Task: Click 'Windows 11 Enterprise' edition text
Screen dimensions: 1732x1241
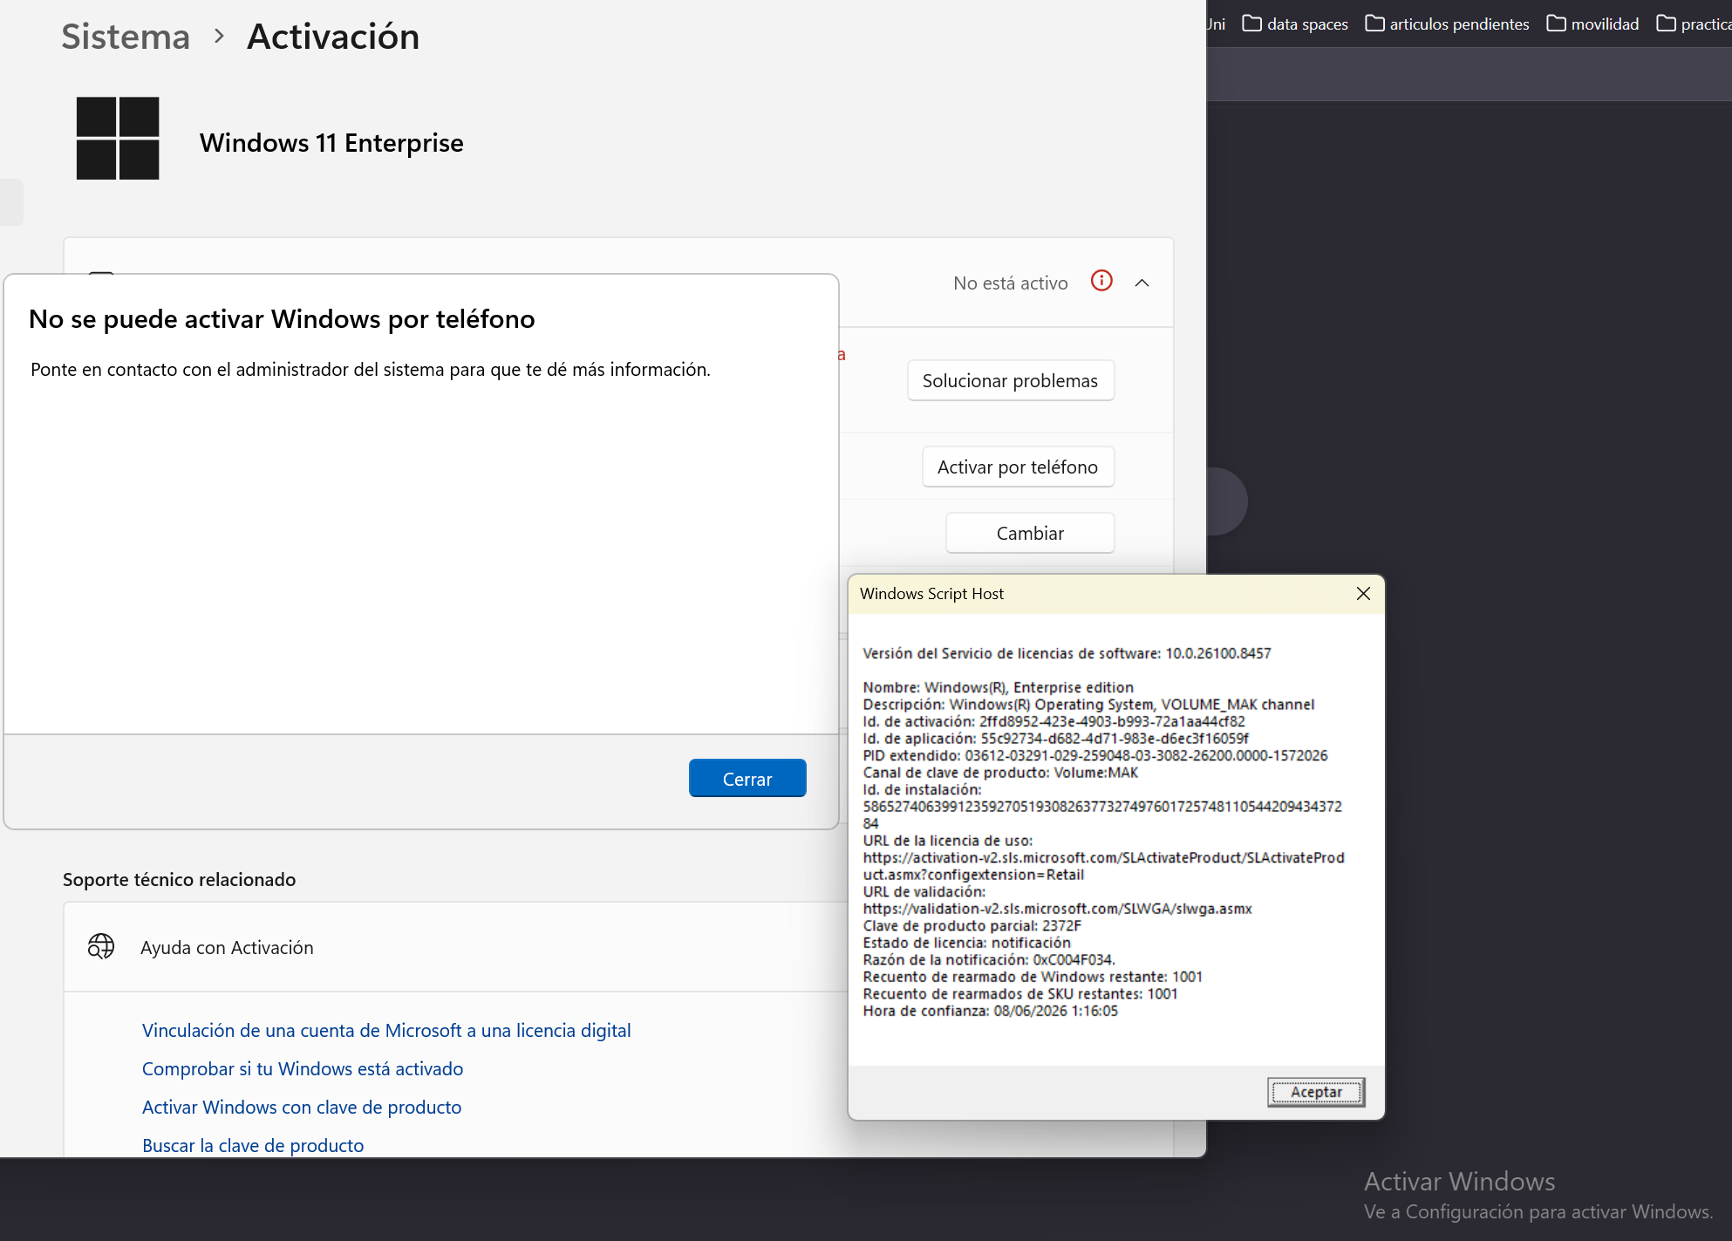Action: pos(331,142)
